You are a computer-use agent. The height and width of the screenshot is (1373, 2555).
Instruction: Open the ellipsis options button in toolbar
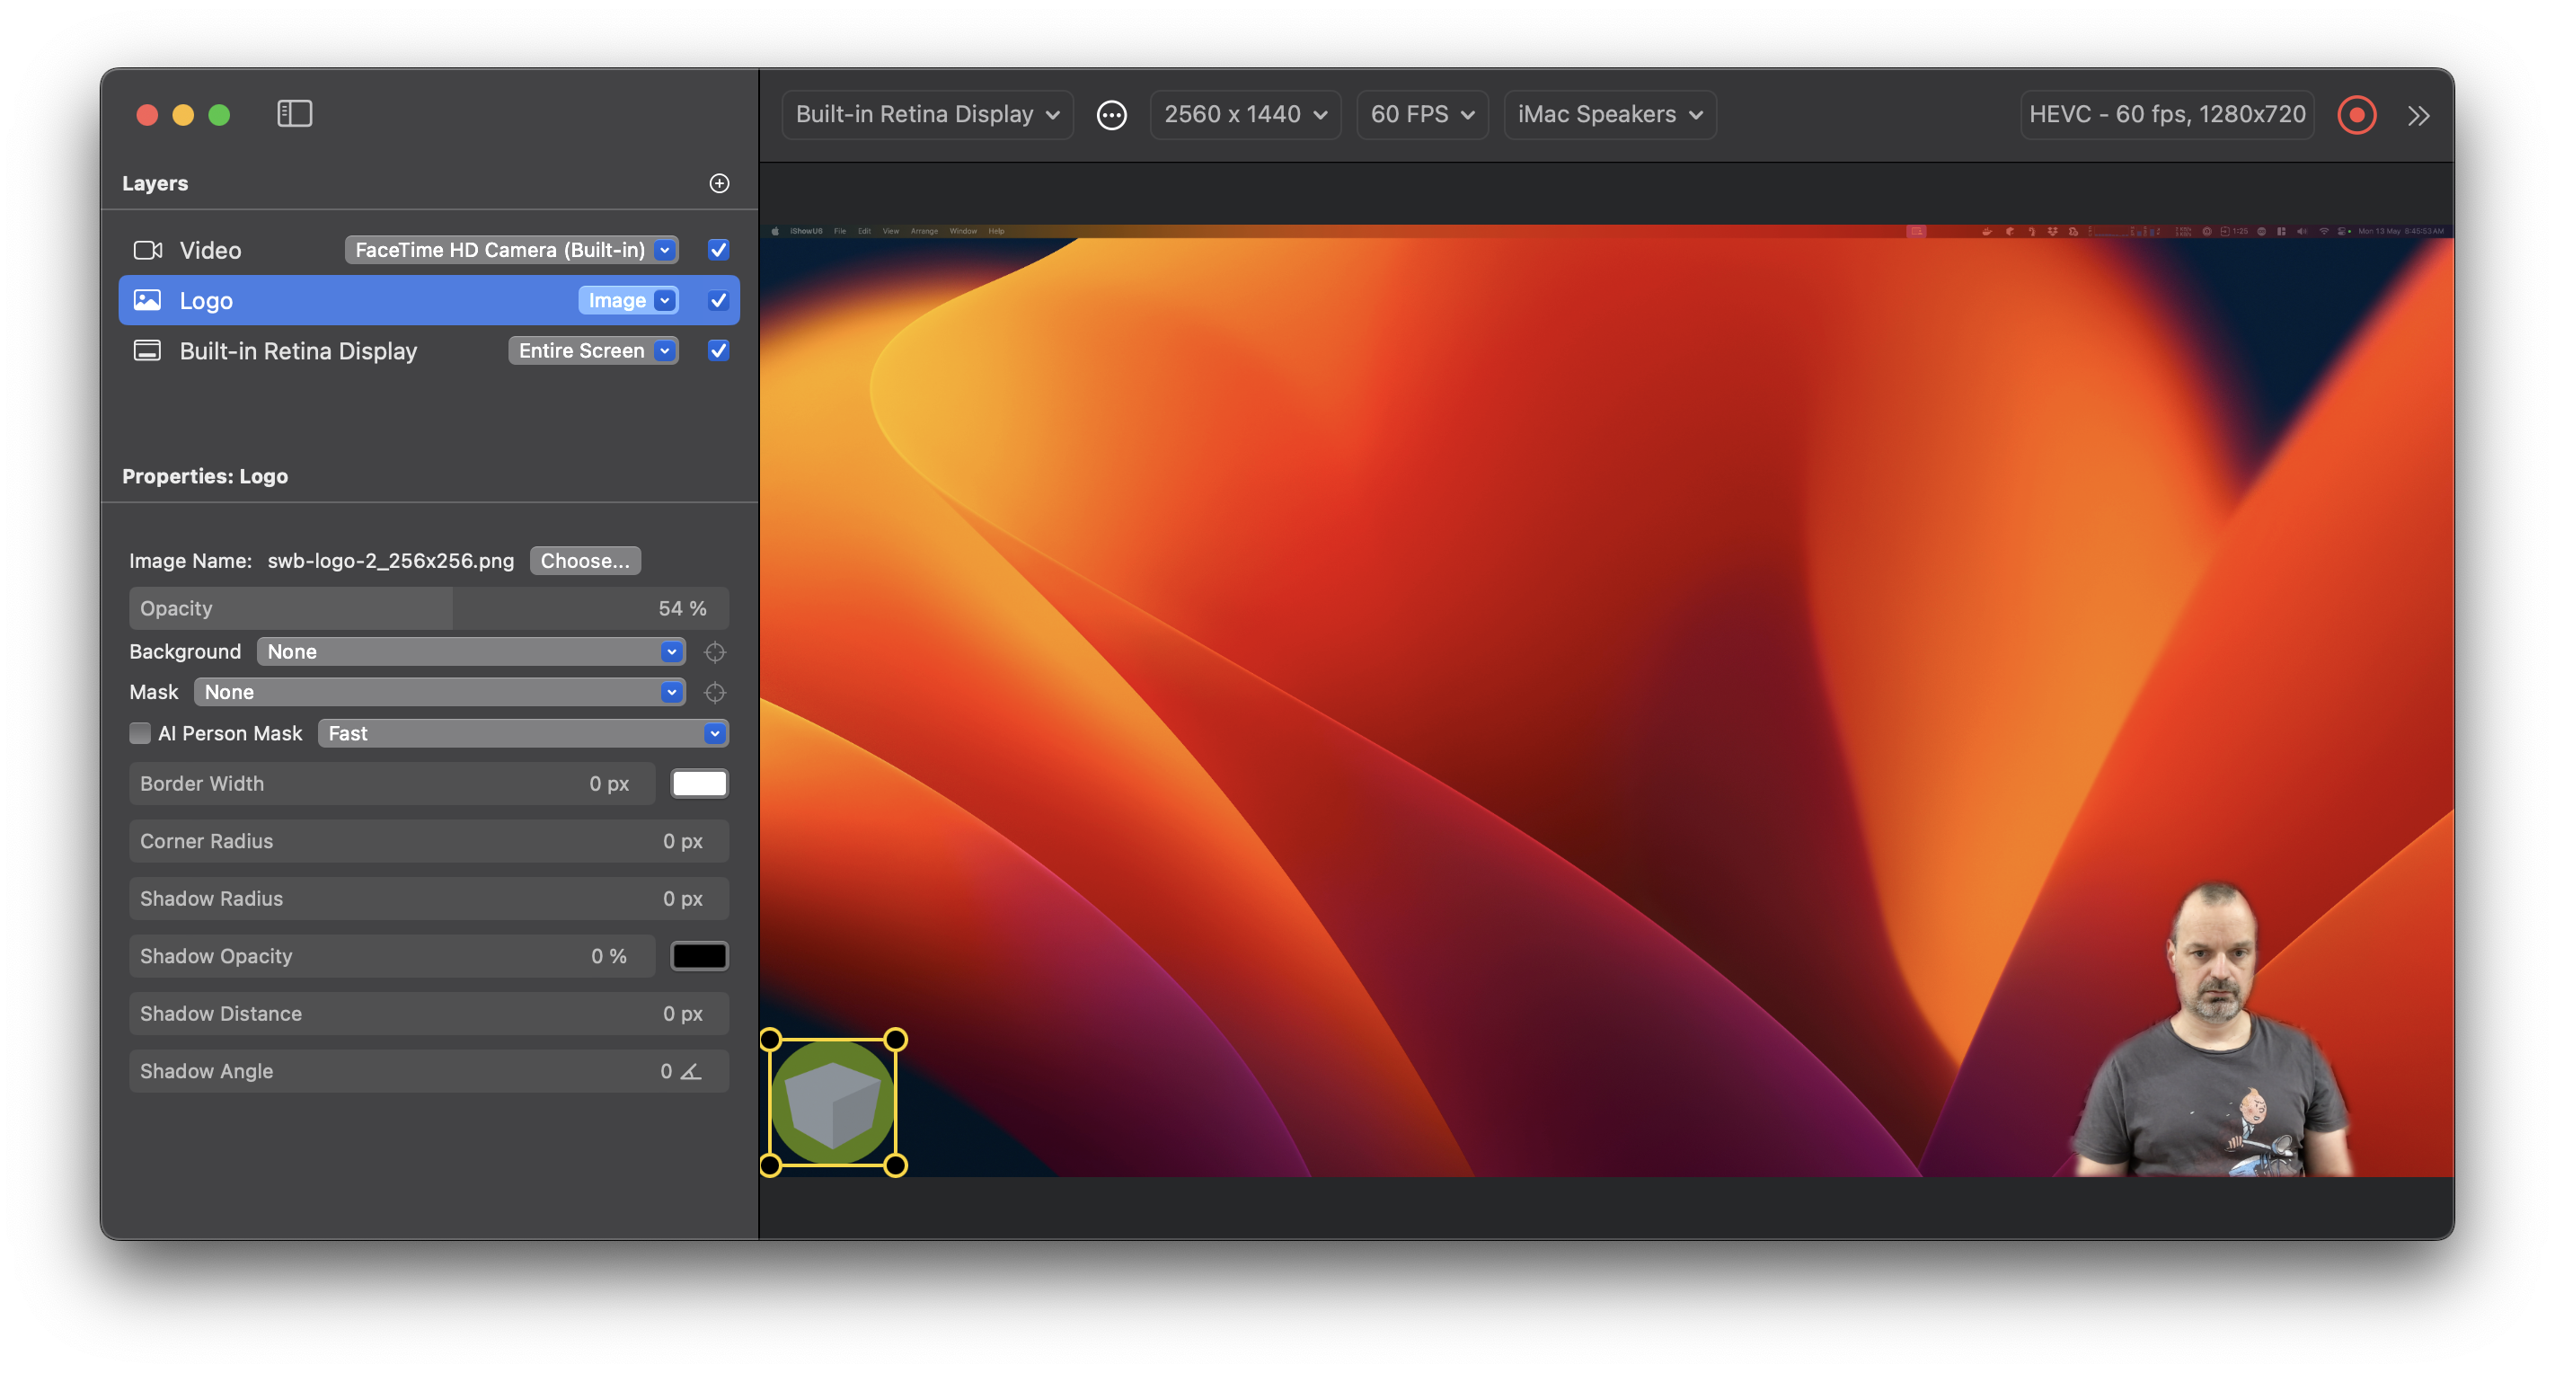1111,115
